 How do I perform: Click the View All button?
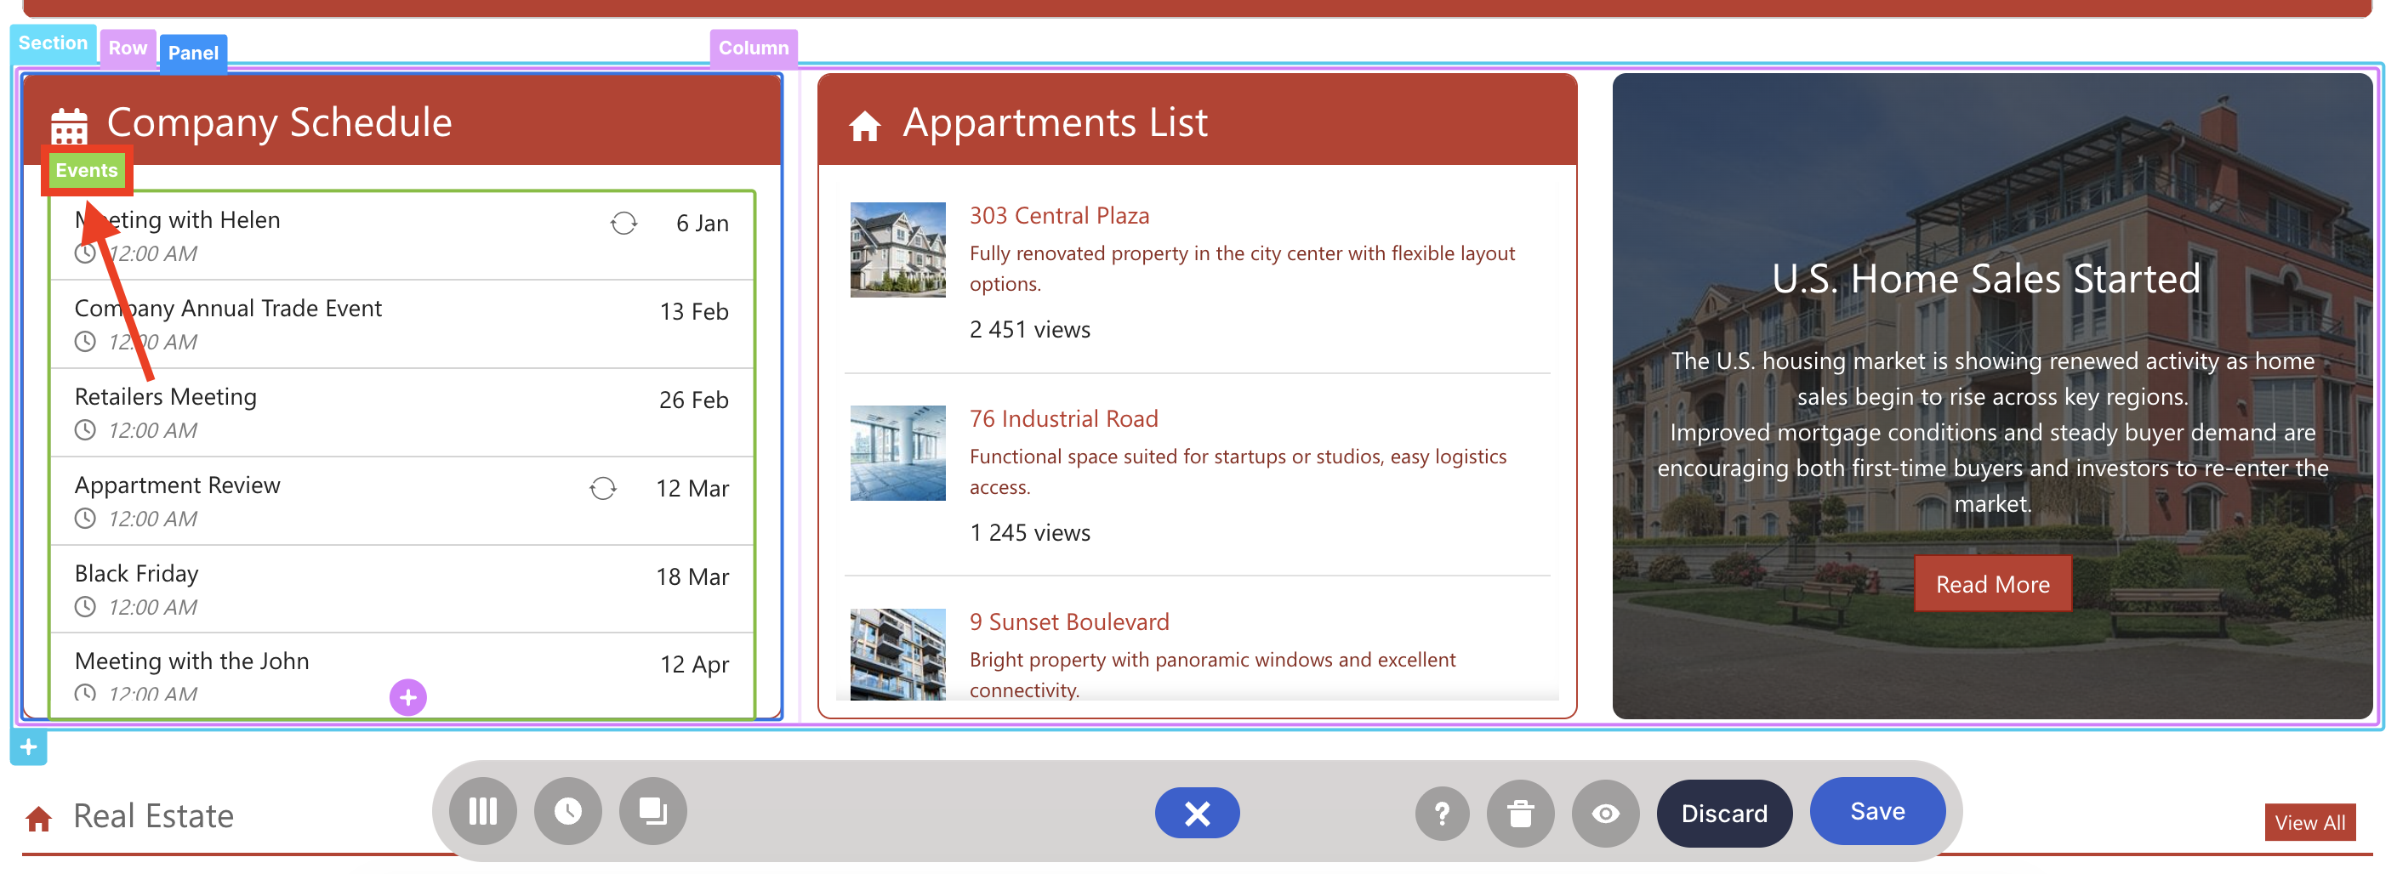click(2309, 822)
